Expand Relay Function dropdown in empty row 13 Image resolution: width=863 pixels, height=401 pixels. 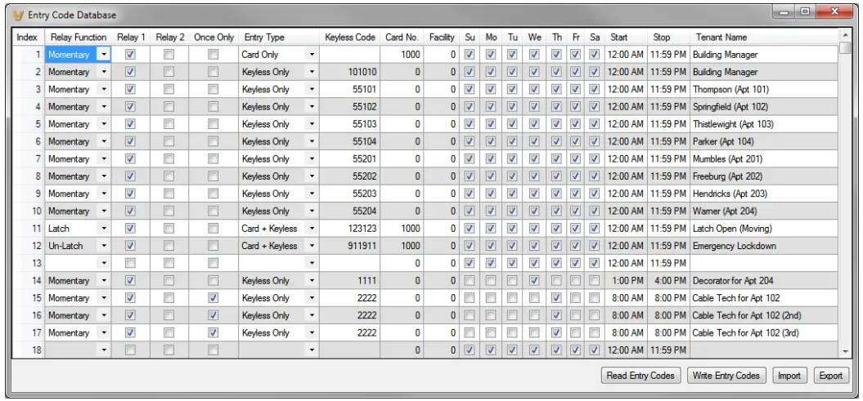coord(104,263)
